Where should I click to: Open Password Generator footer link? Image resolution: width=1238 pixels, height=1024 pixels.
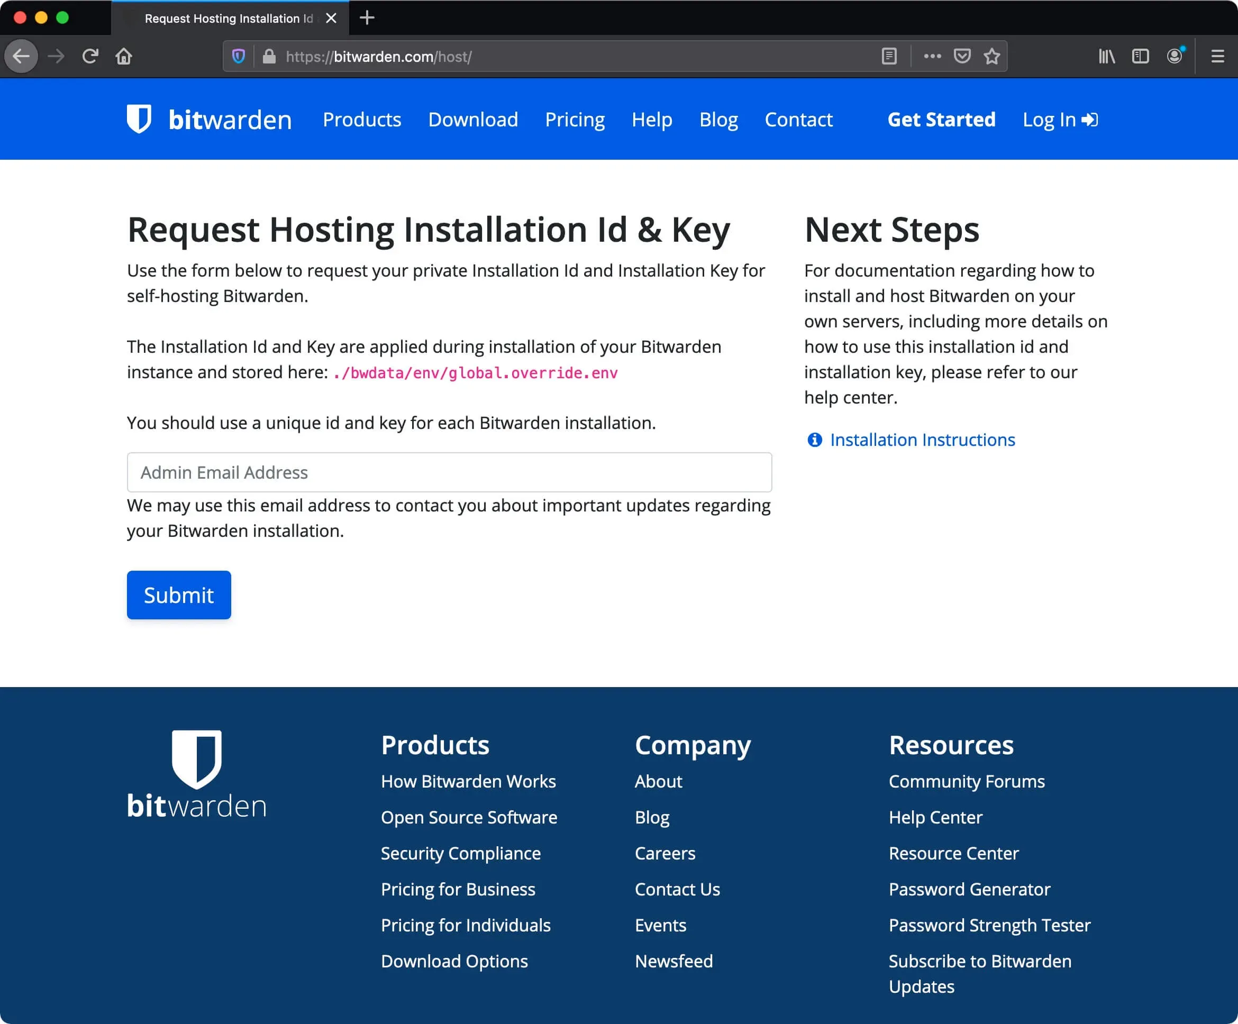pyautogui.click(x=969, y=889)
